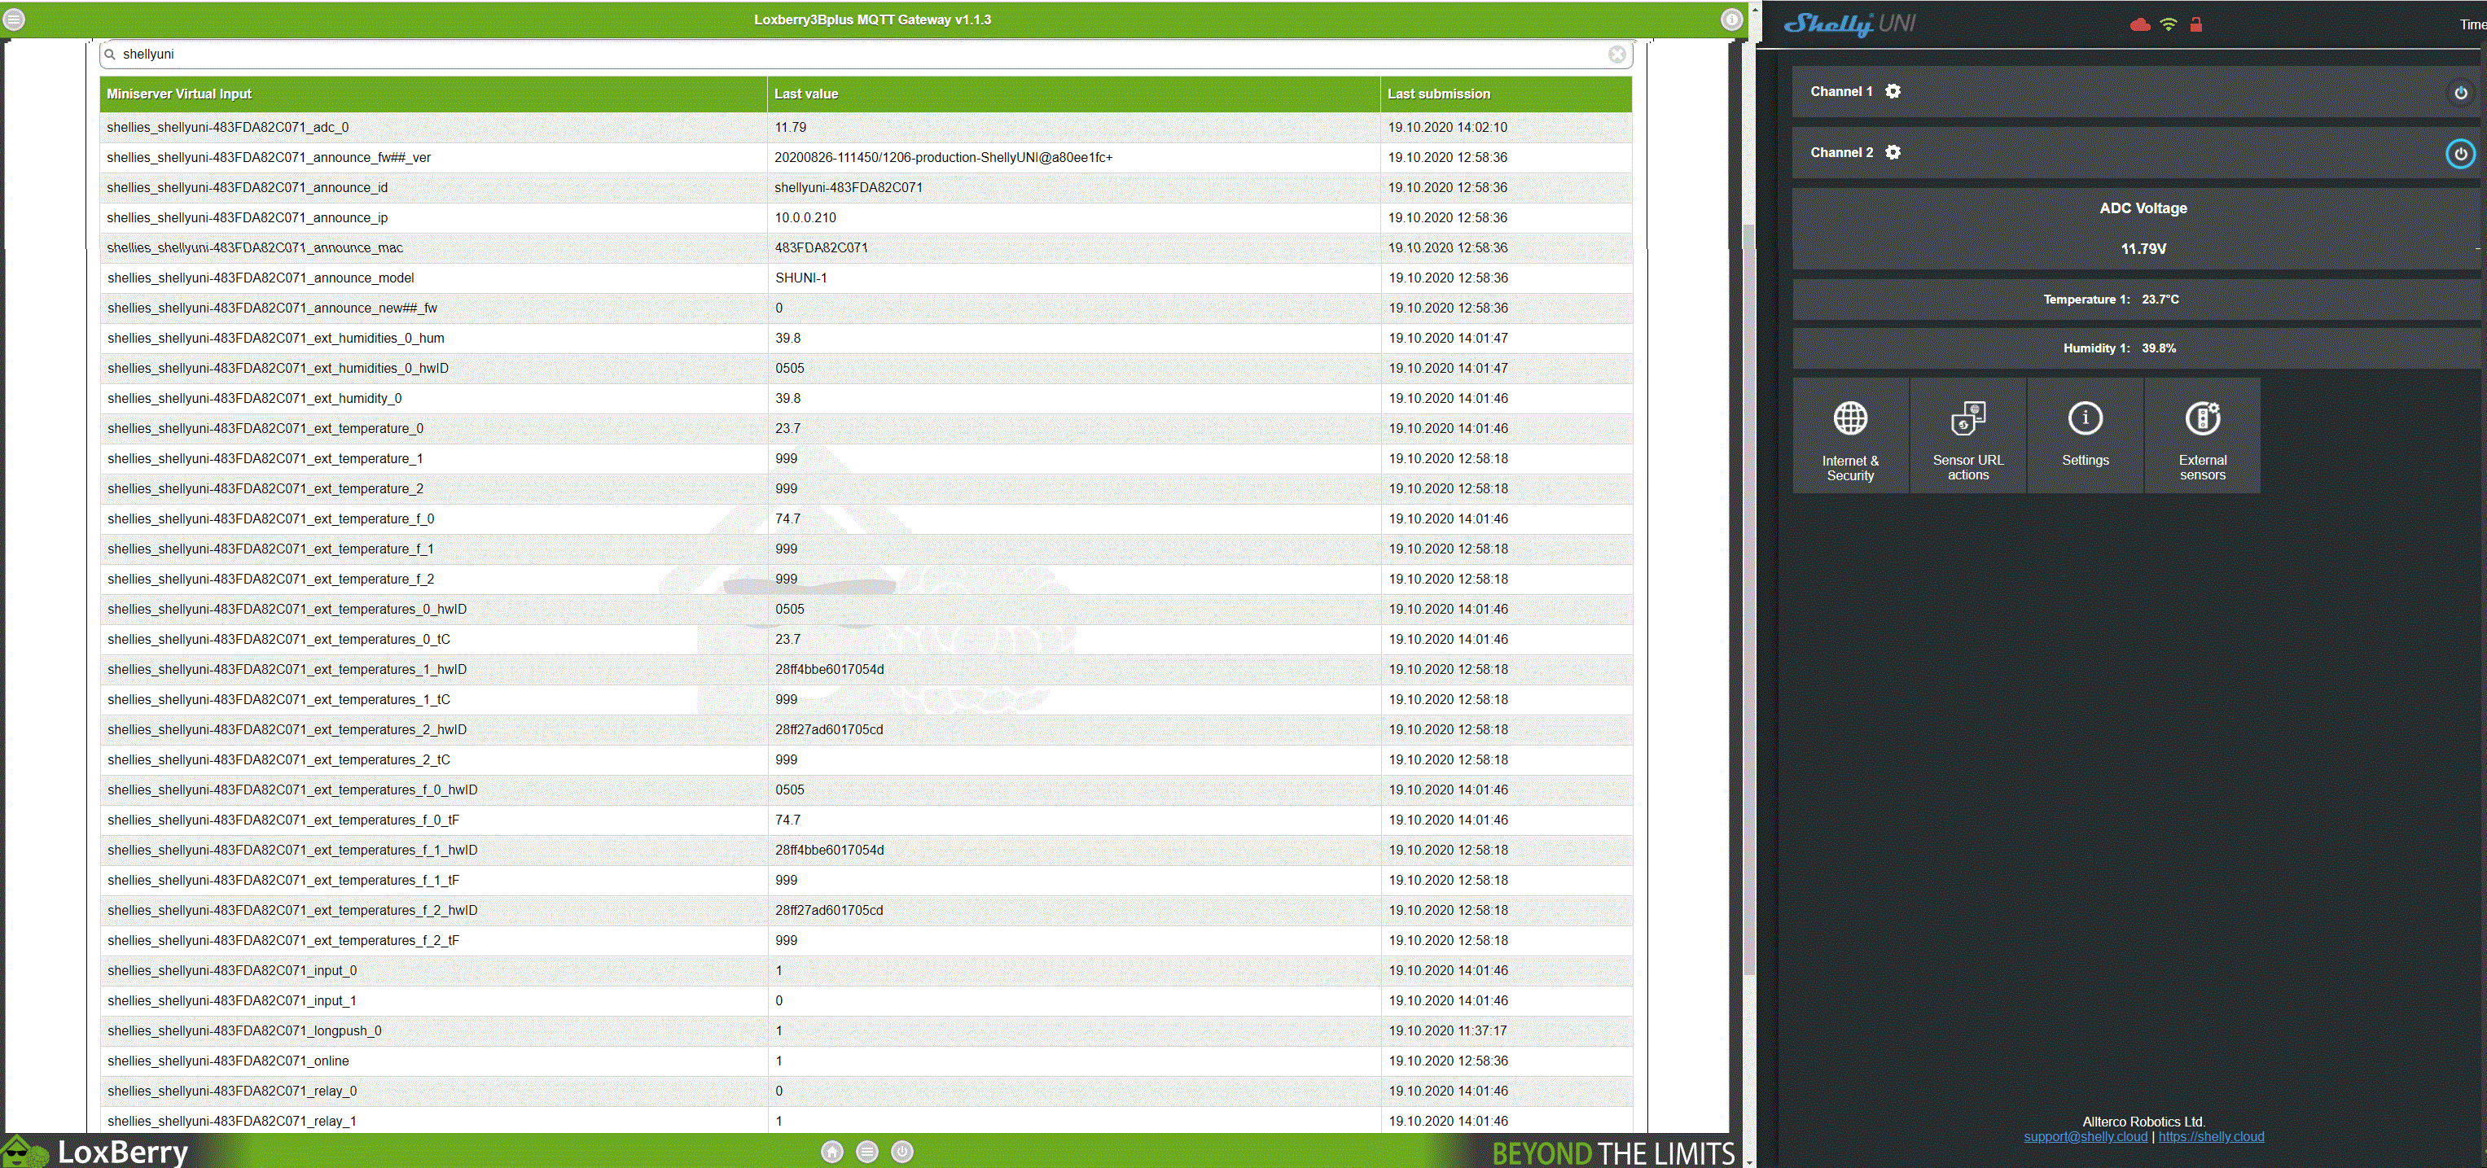Click the footer list menu icon
Screen dimensions: 2487x1168
pyautogui.click(x=867, y=1152)
